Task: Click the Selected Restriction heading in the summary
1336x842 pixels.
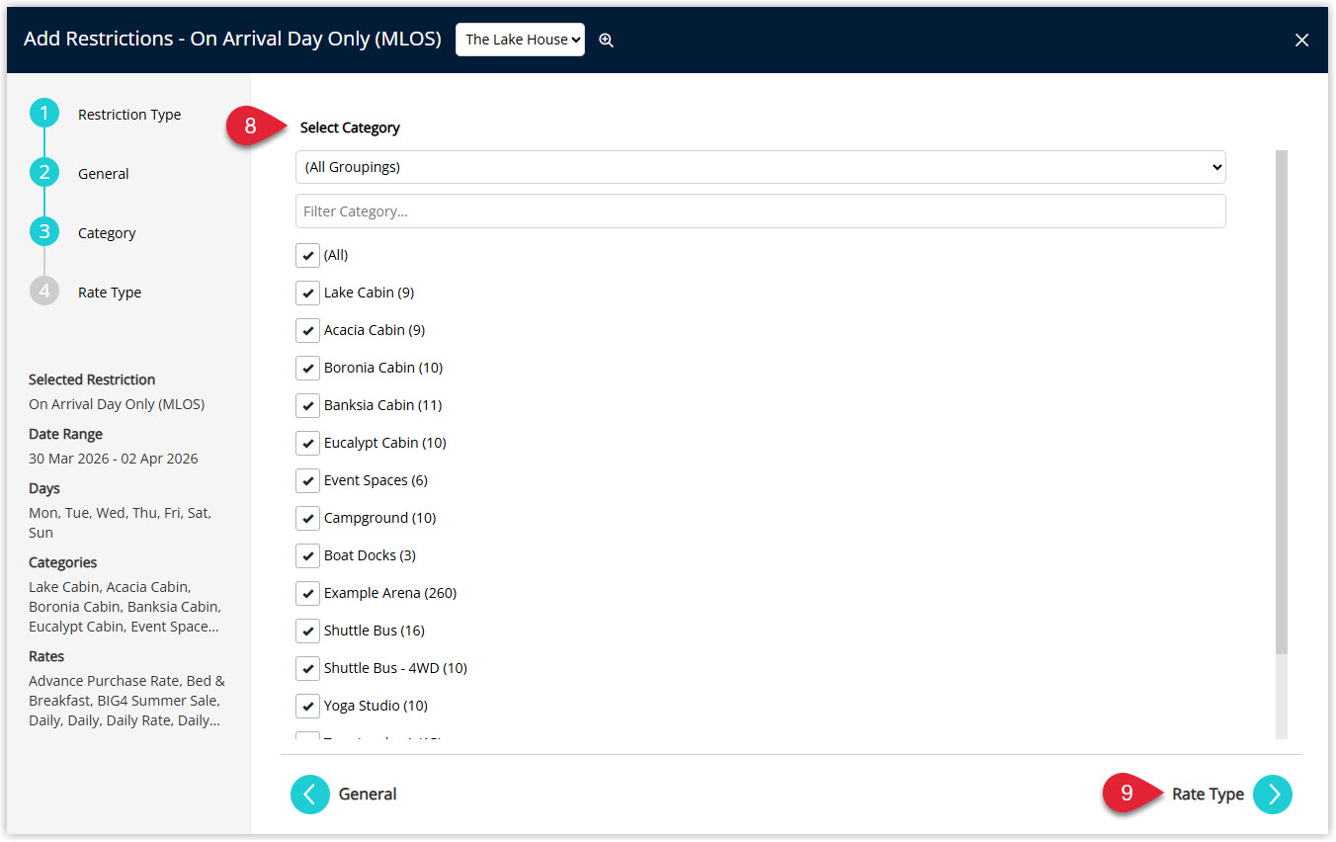Action: pyautogui.click(x=92, y=379)
